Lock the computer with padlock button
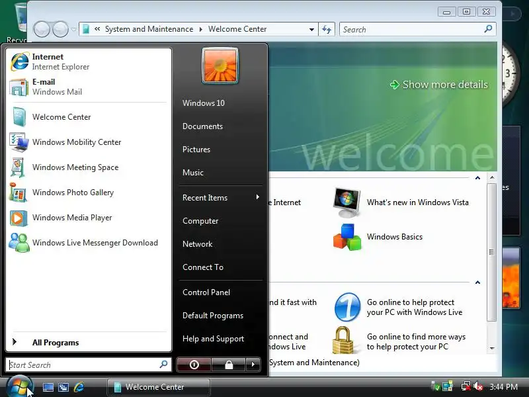Viewport: 529px width, 397px height. (229, 365)
